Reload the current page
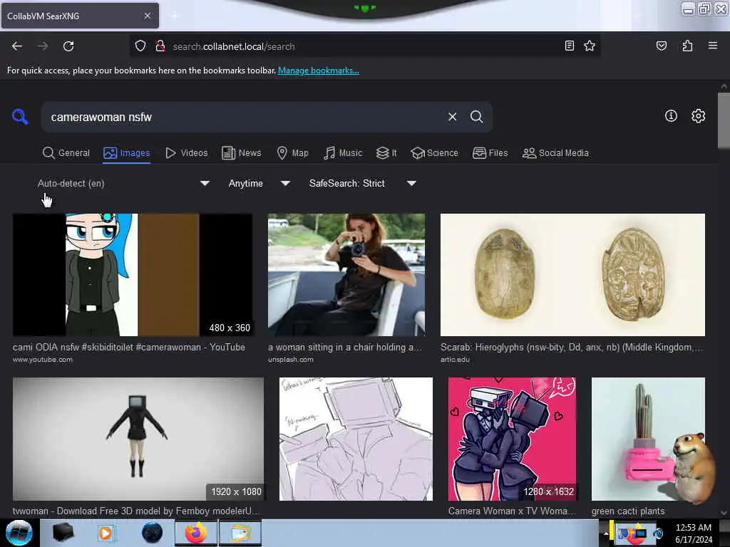The height and width of the screenshot is (547, 730). [68, 46]
